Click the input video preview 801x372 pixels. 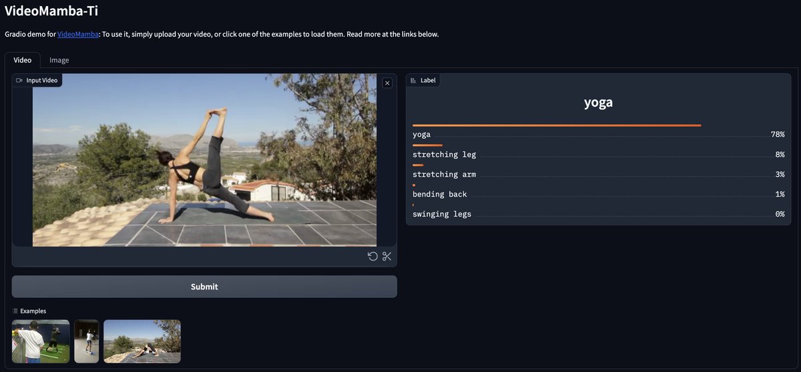pos(204,160)
